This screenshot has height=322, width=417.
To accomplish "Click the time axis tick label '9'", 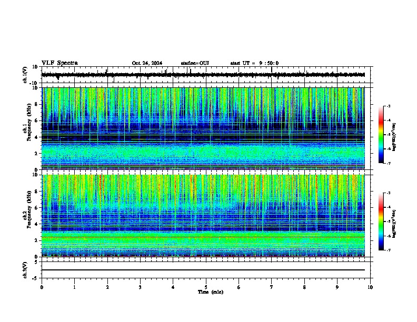I will point(337,287).
